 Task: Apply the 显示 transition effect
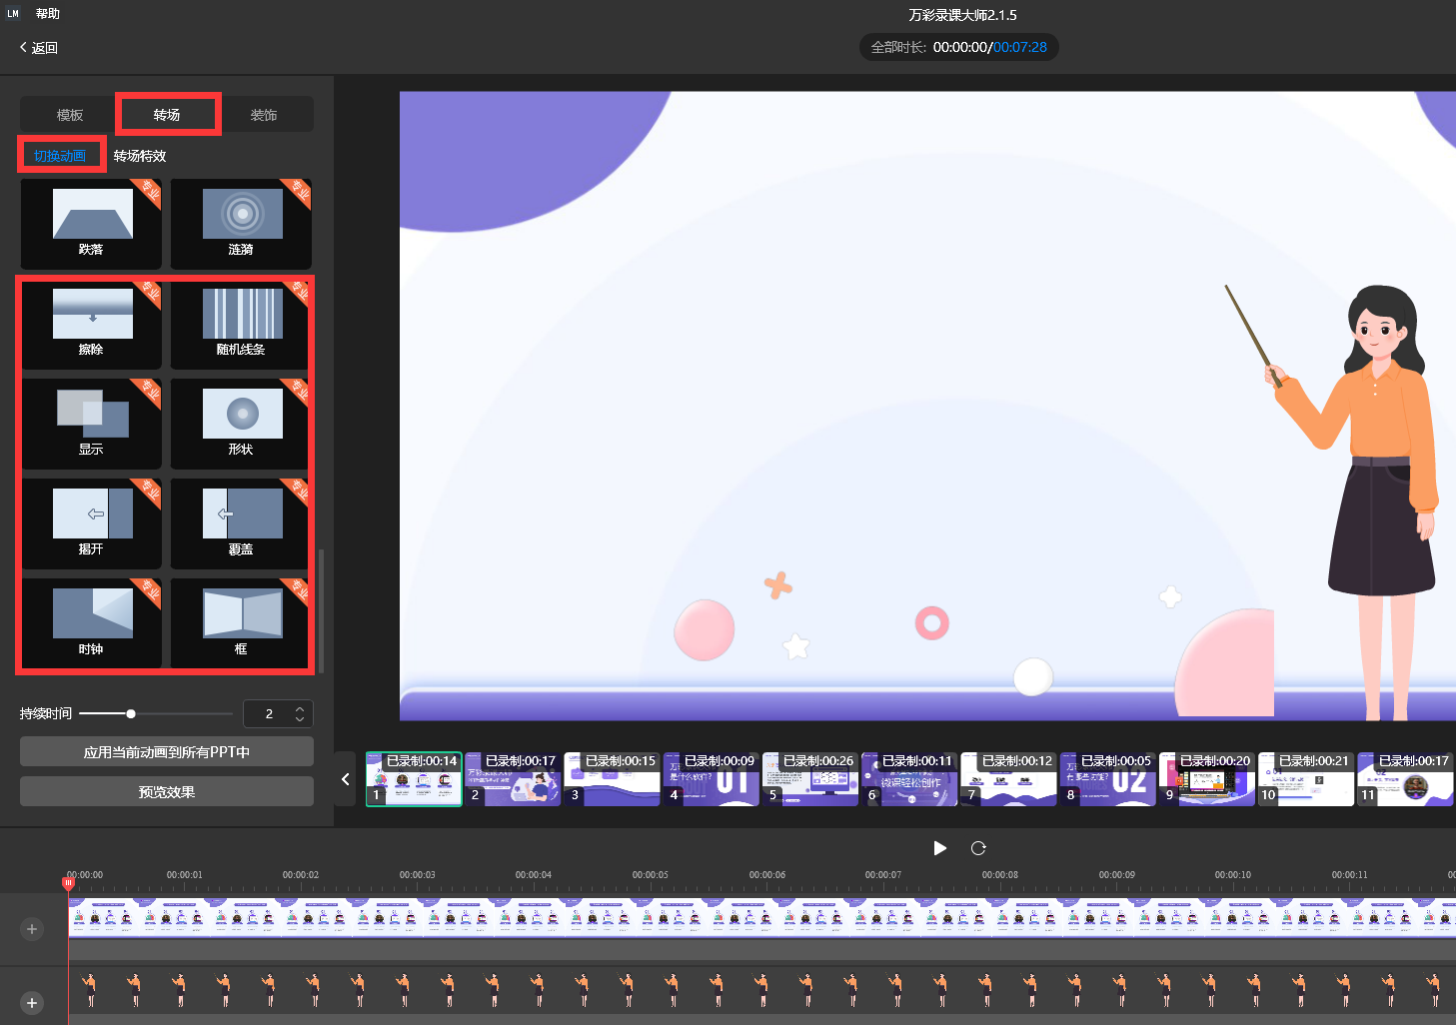click(x=91, y=424)
